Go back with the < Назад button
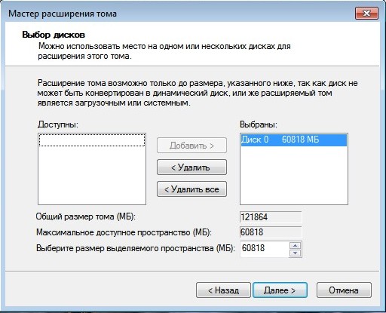The width and height of the screenshot is (386, 313). 223,290
